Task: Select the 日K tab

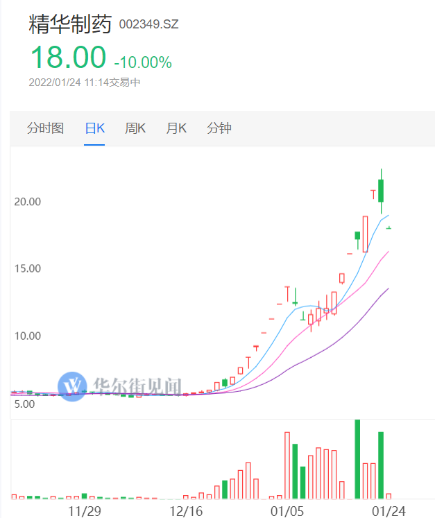Action: pyautogui.click(x=95, y=128)
